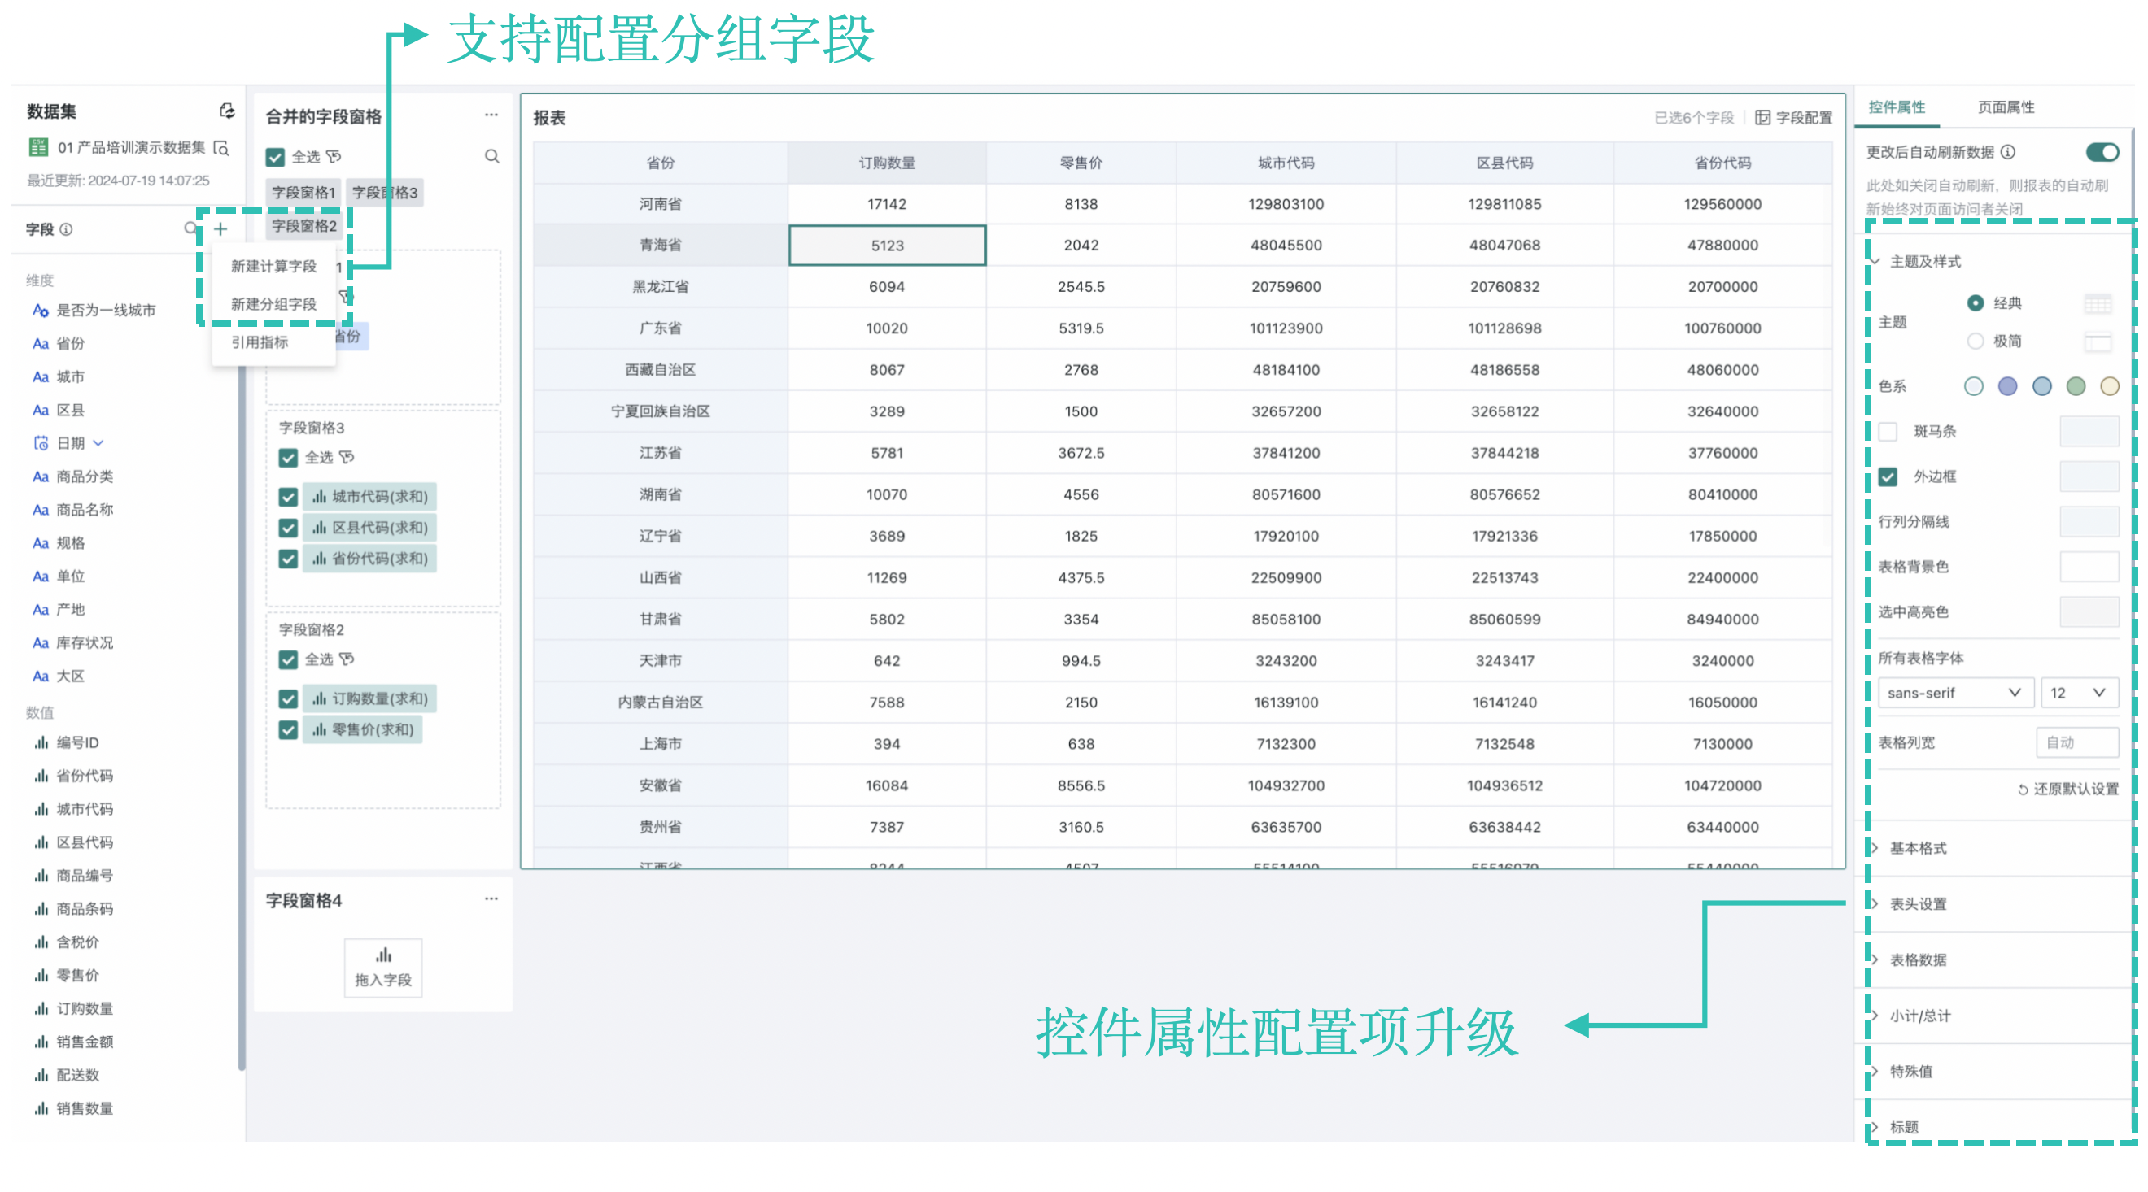The width and height of the screenshot is (2148, 1192).
Task: Pick the green color scheme swatch
Action: point(2076,386)
